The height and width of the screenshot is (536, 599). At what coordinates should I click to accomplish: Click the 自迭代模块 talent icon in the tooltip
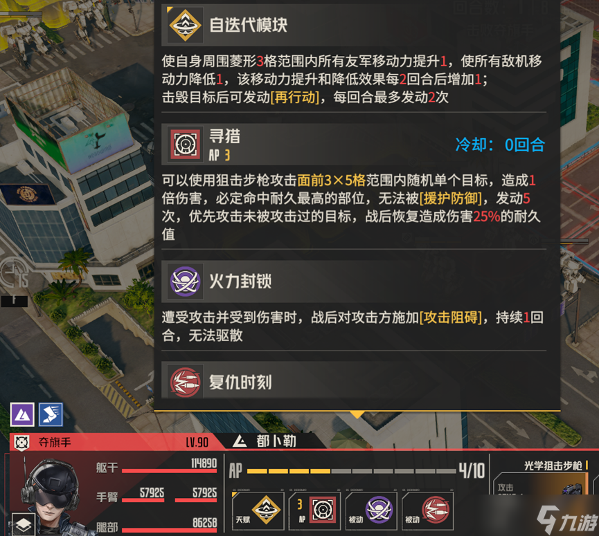click(186, 26)
